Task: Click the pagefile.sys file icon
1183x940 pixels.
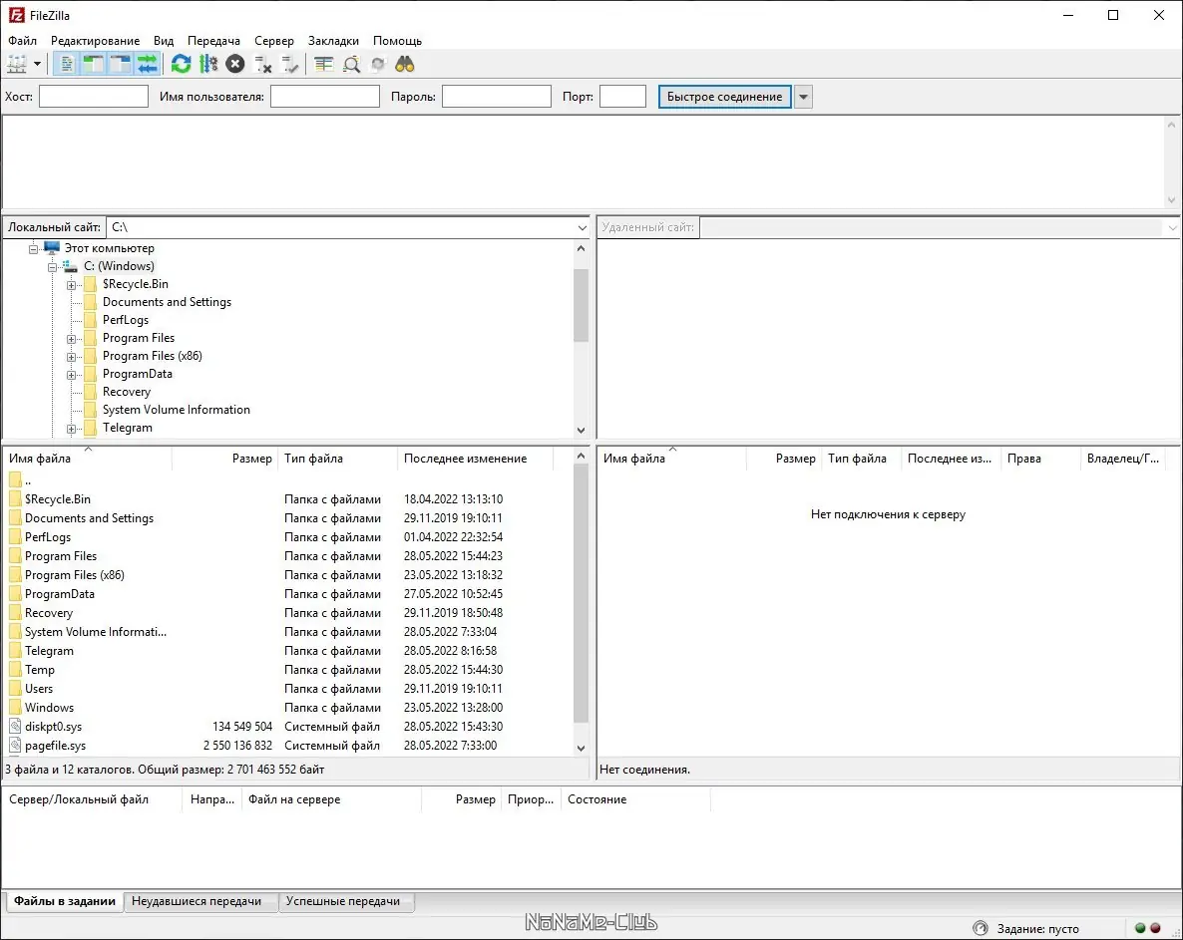Action: 15,745
